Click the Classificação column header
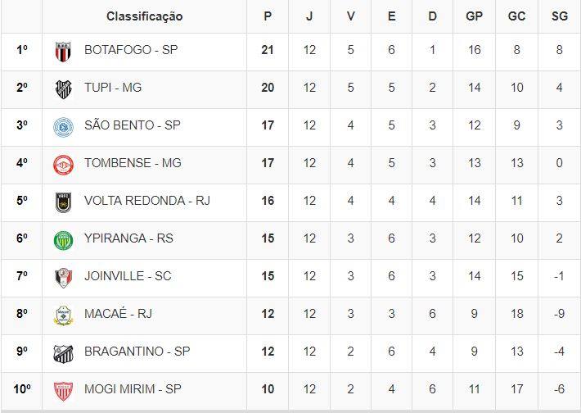The height and width of the screenshot is (413, 581). click(x=145, y=16)
